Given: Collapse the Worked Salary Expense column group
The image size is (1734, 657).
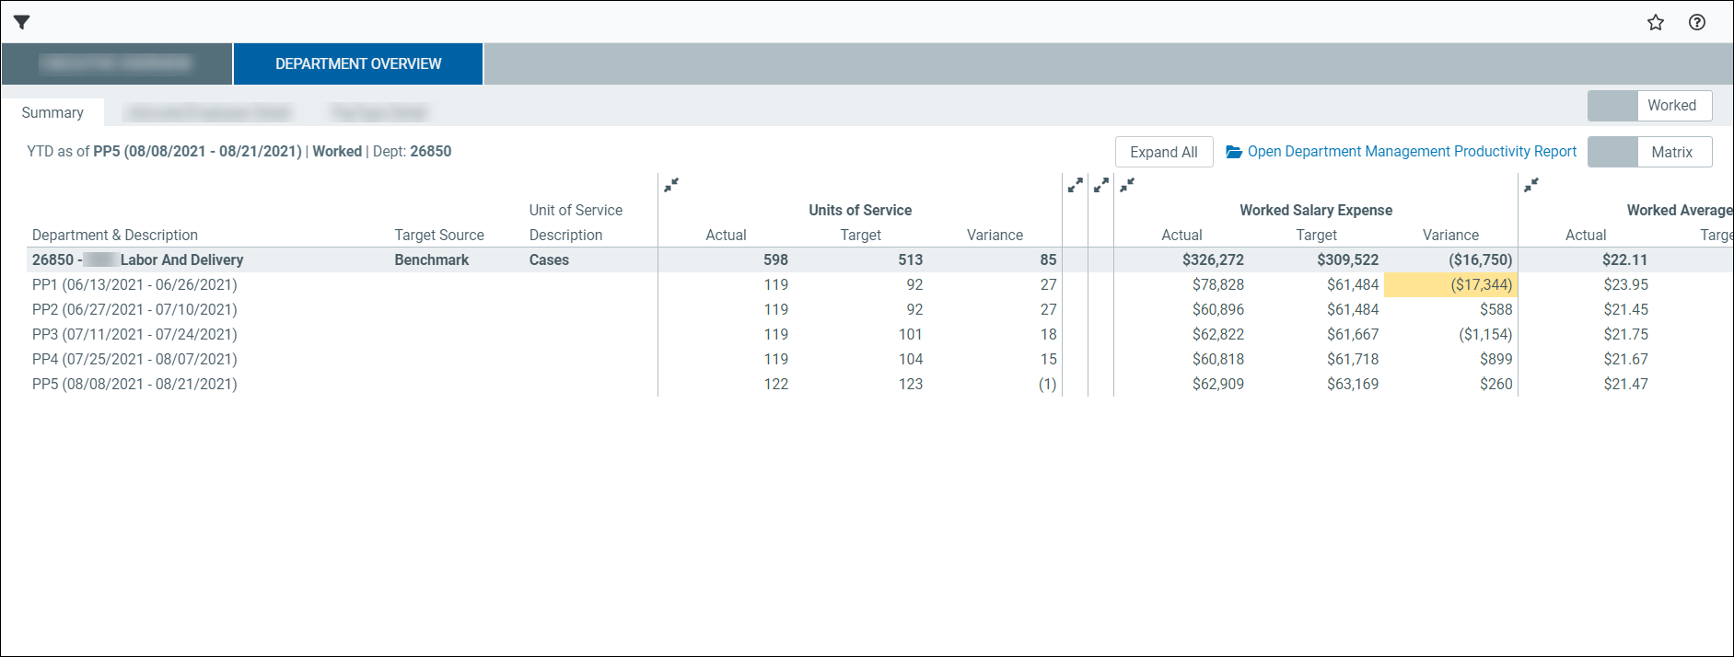Looking at the screenshot, I should pos(1126,185).
